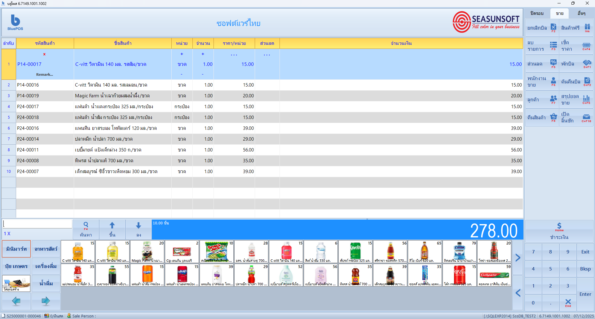Screen dimensions: 595x319
Task: Hold the current bill with พักบิล
Action: [576, 64]
